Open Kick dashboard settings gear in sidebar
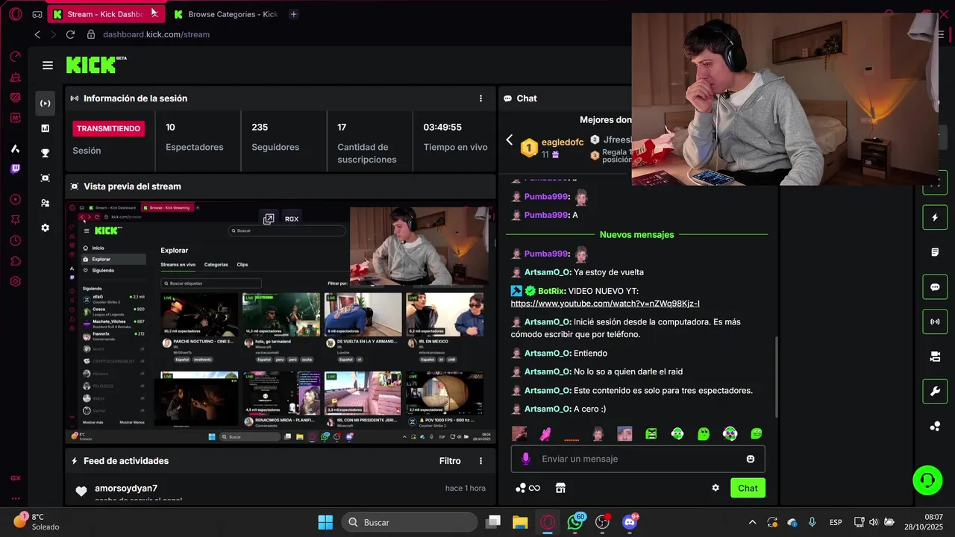 46,227
